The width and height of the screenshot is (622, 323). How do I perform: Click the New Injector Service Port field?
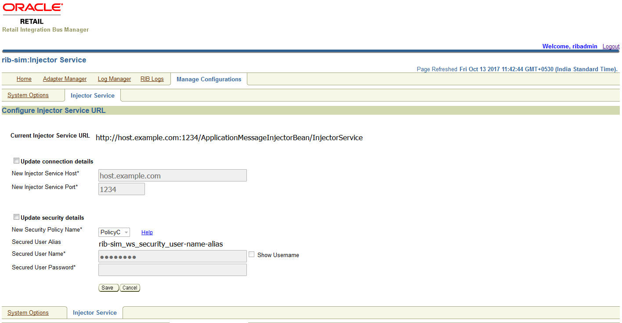[122, 189]
